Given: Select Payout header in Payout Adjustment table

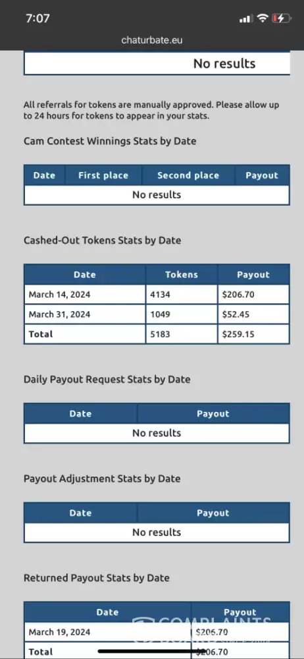Looking at the screenshot, I should [x=213, y=513].
